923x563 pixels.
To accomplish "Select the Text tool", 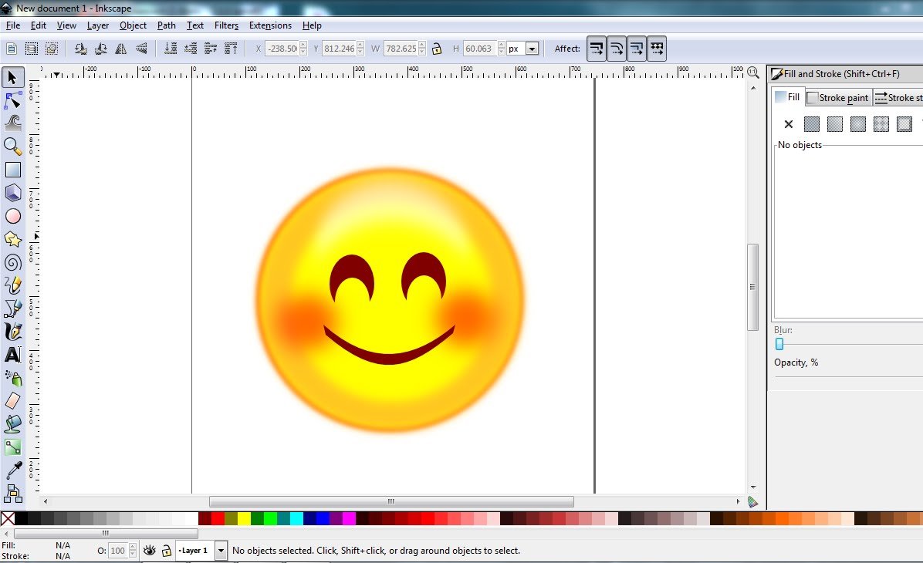I will (13, 355).
